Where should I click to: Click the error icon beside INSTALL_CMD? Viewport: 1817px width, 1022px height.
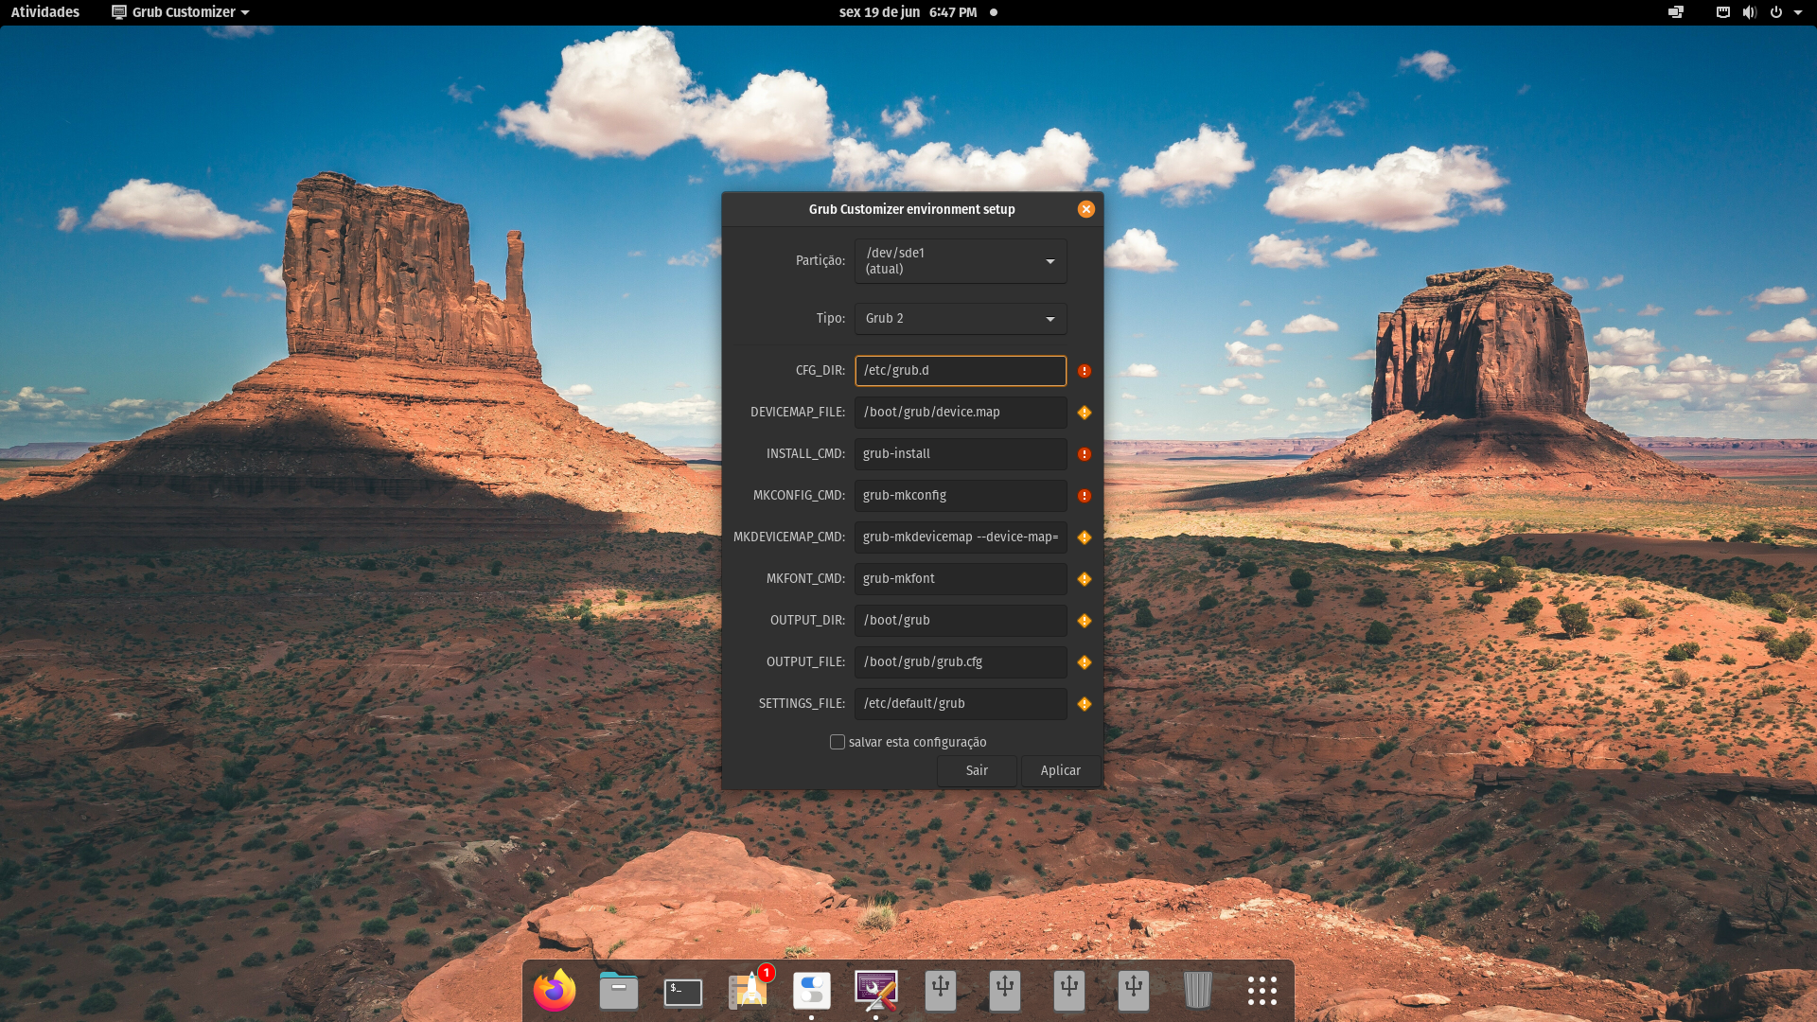pos(1085,454)
